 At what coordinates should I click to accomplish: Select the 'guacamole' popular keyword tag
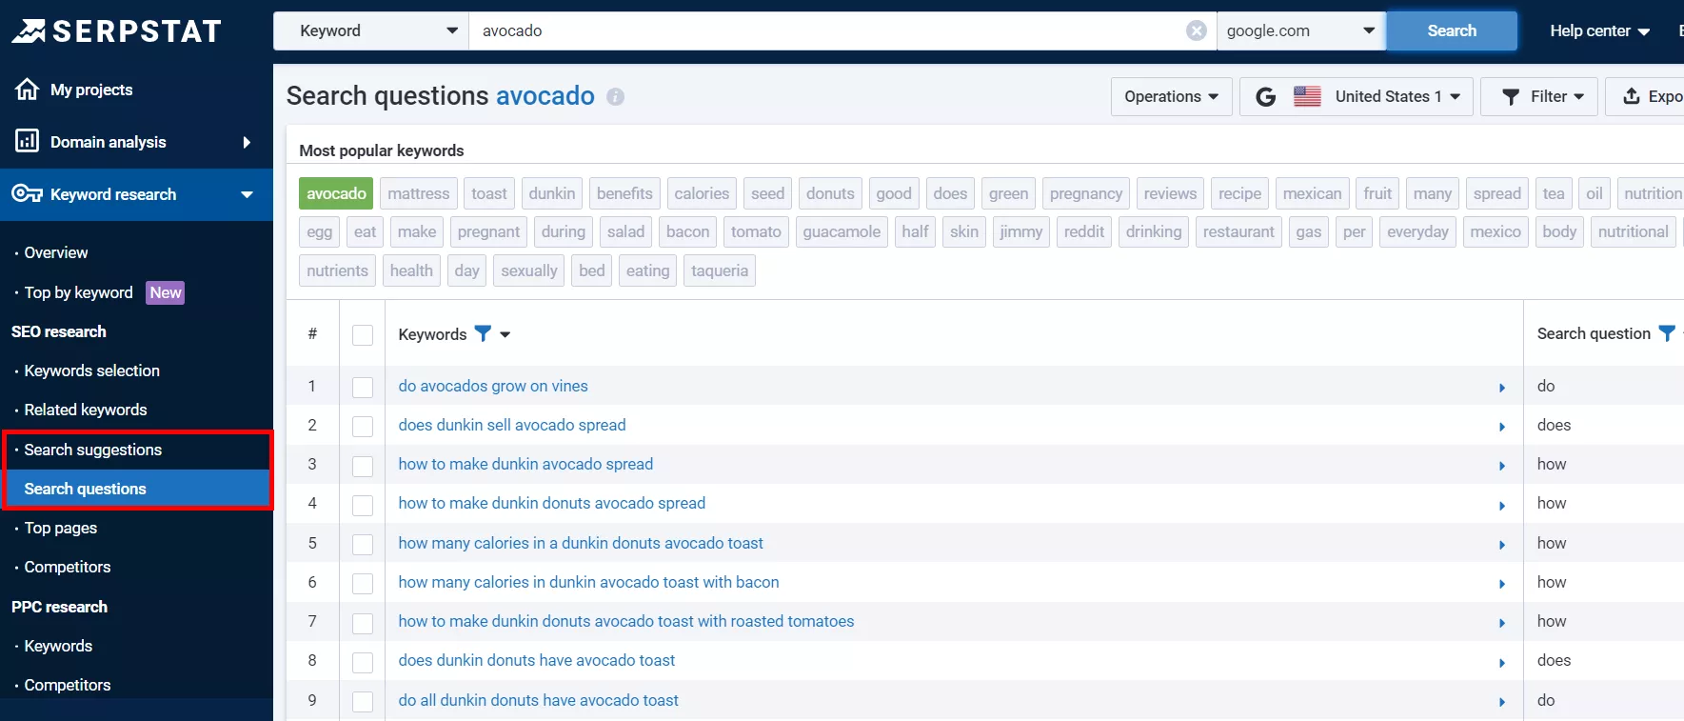tap(842, 231)
